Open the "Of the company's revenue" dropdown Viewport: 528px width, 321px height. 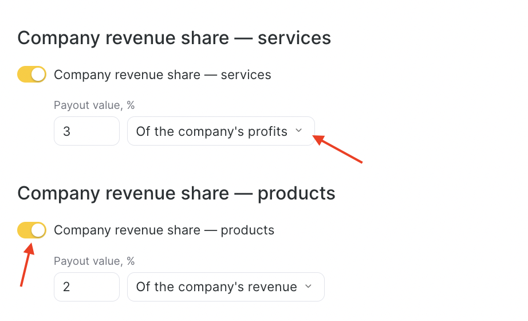click(225, 287)
